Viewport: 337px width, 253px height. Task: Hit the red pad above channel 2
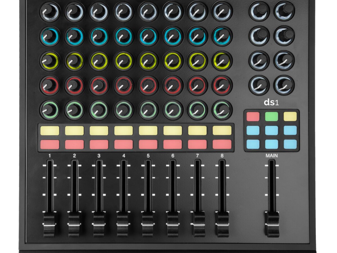click(x=74, y=144)
